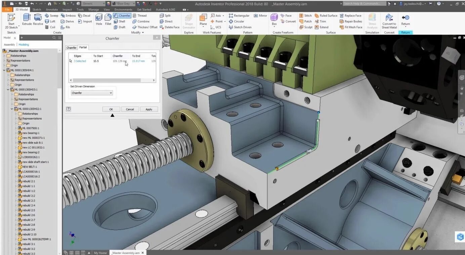Click the Return button
The width and height of the screenshot is (465, 255).
tap(406, 20)
